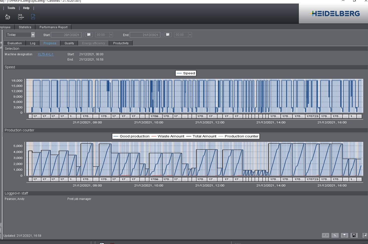The image size is (368, 244).
Task: Open the report chart document icon
Action: (33, 17)
